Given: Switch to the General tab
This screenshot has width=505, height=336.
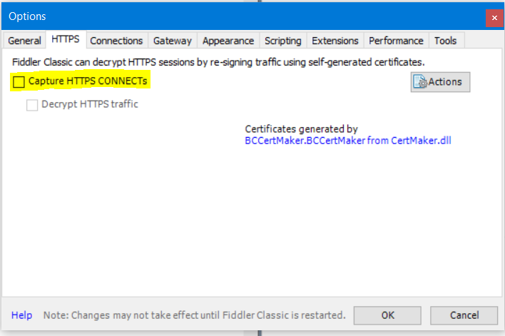Looking at the screenshot, I should point(24,41).
